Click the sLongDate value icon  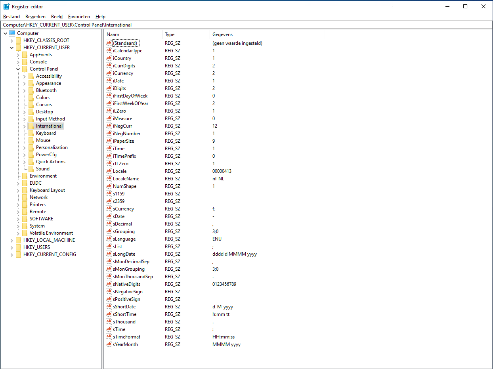(x=109, y=254)
